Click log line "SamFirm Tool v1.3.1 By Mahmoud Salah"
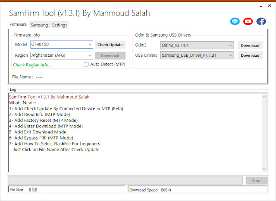Image resolution: width=276 pixels, height=201 pixels. pos(49,97)
